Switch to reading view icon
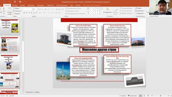 pos(148,96)
